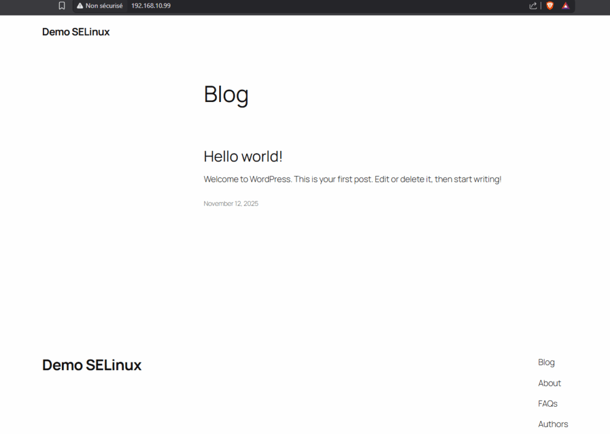Open the "Hello world!" post

[243, 156]
